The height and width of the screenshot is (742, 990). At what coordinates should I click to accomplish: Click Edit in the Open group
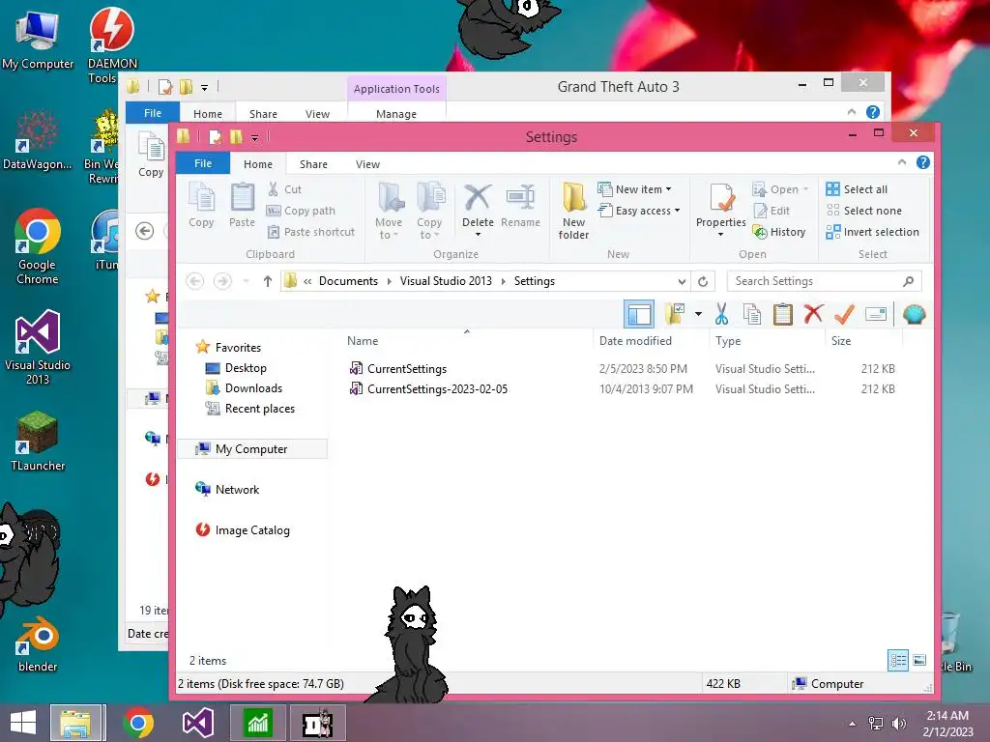[x=772, y=211]
